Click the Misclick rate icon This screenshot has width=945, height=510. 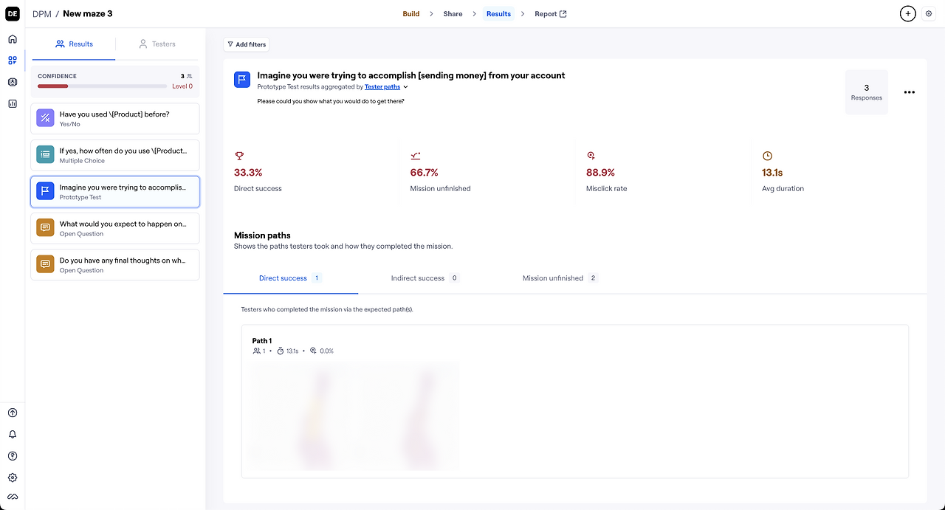pyautogui.click(x=591, y=156)
